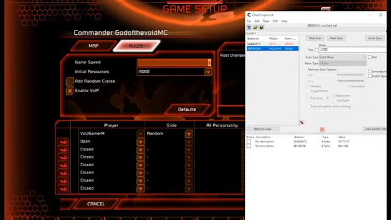Click Add Address Manually button

point(375,129)
